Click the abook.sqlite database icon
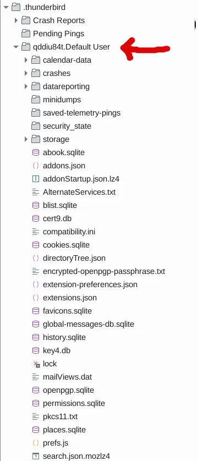 click(x=36, y=152)
